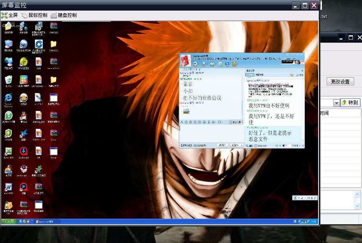The width and height of the screenshot is (362, 243).
Task: Open the font 'A' formatting tool in chat
Action: point(182,122)
